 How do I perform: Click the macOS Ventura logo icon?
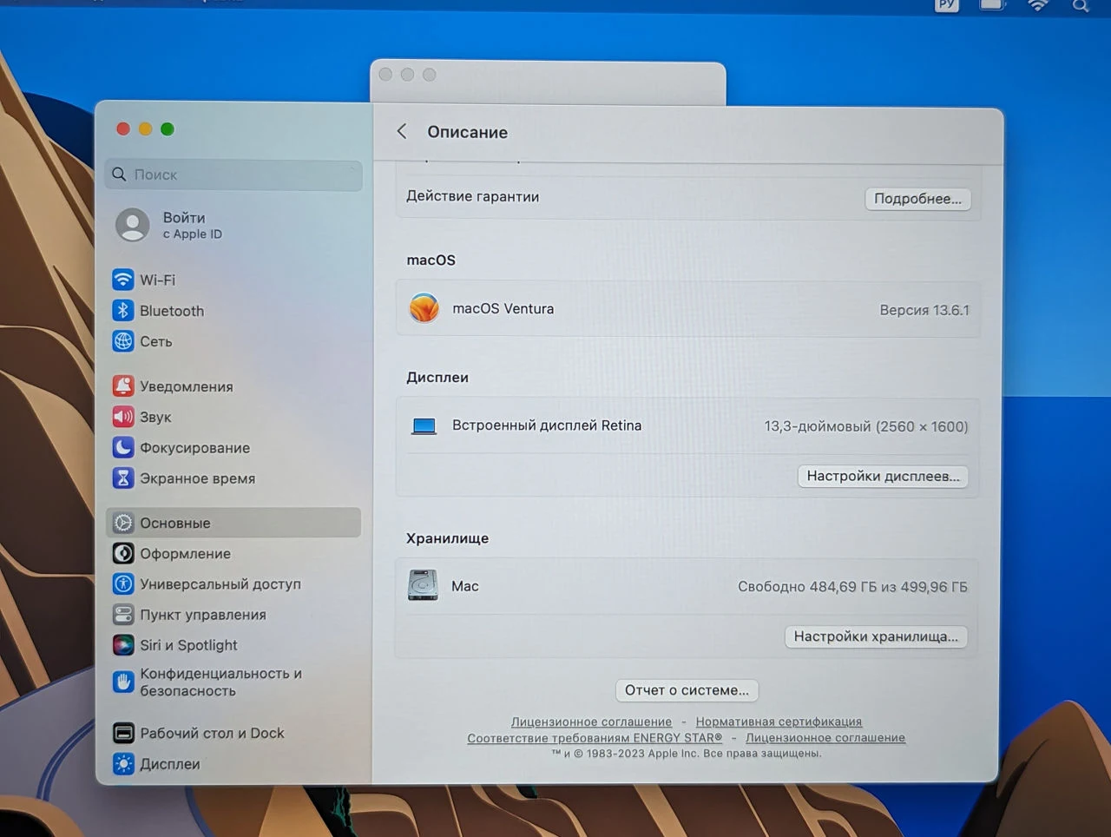(424, 308)
